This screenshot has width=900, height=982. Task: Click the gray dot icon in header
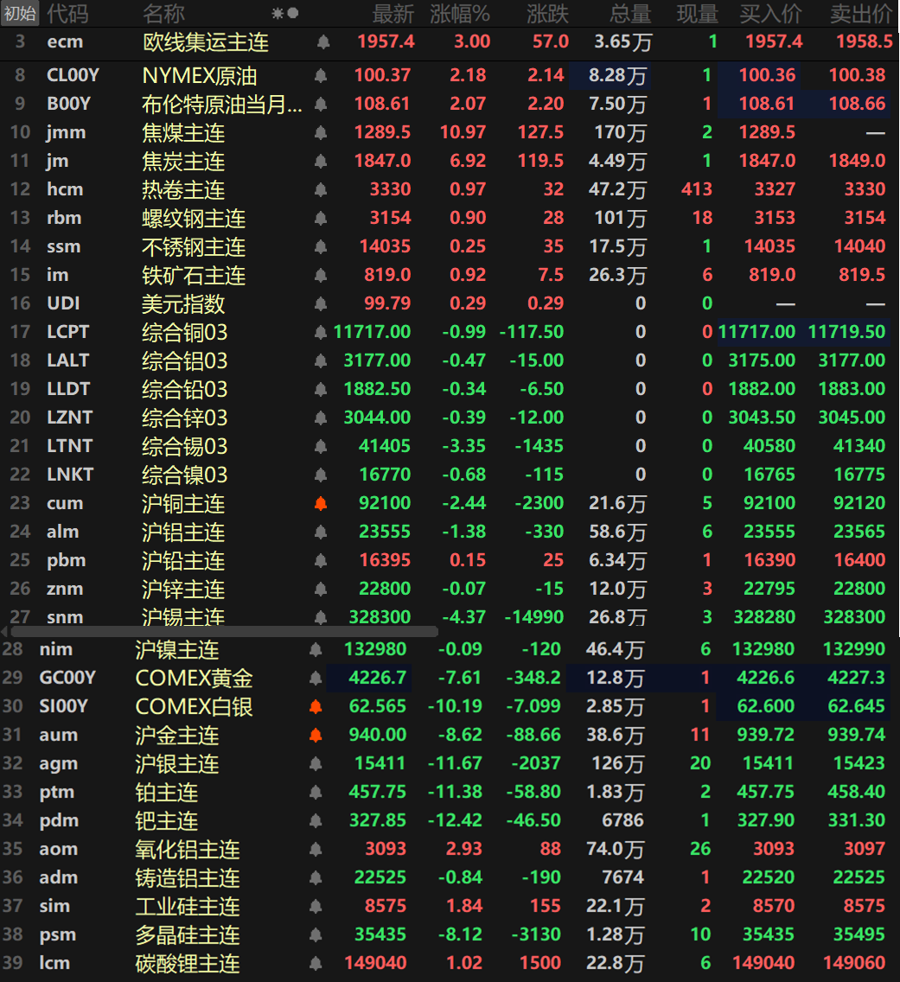pos(293,14)
